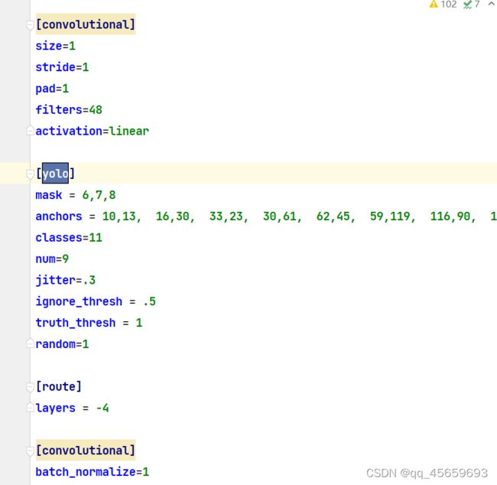
Task: Click the classes=11 line
Action: click(x=69, y=238)
